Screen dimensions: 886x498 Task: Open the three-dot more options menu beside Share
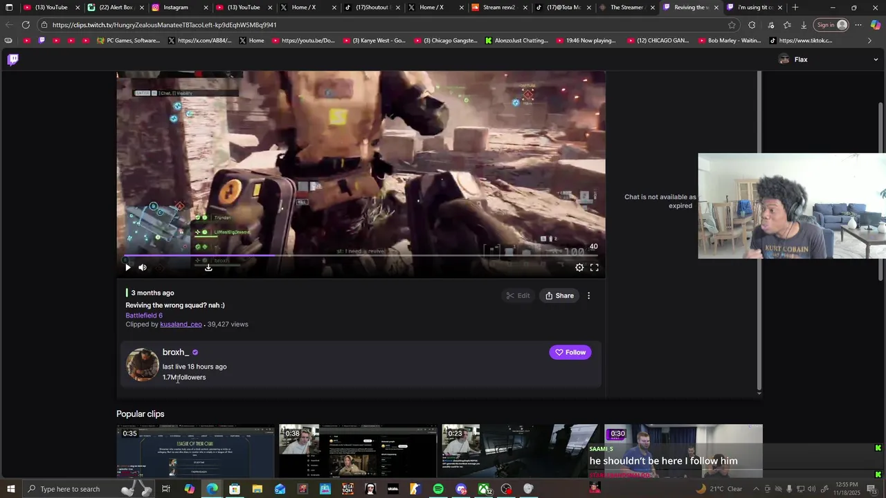(589, 296)
